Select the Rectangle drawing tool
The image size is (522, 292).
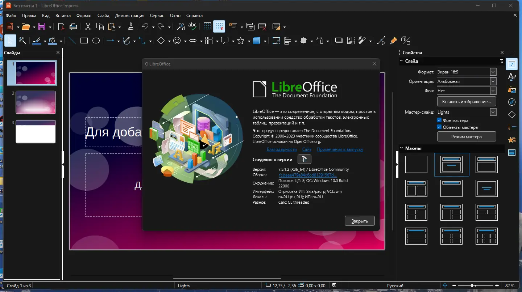pyautogui.click(x=84, y=41)
